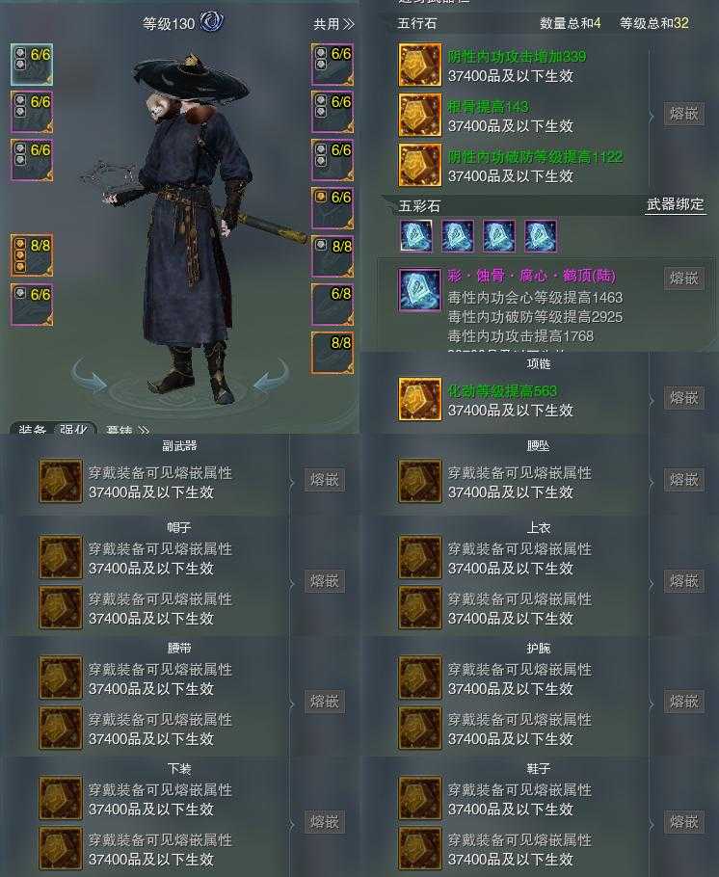Image resolution: width=719 pixels, height=877 pixels.
Task: Select the left 8/8 equipment slot
Action: [x=32, y=255]
